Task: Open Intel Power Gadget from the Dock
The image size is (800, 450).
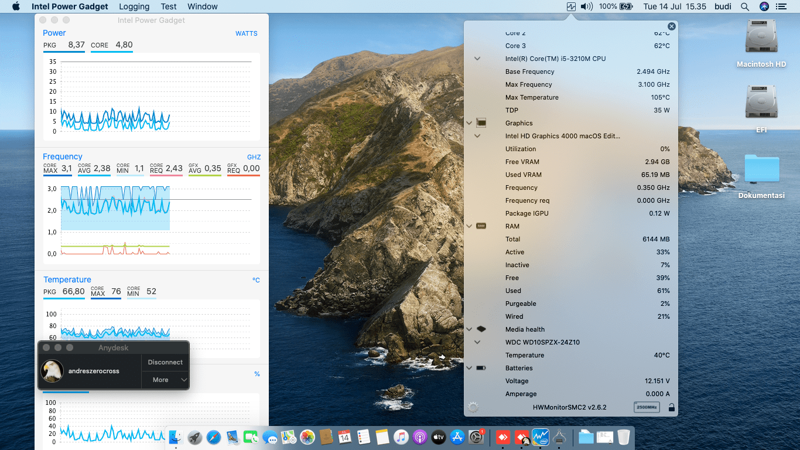Action: pyautogui.click(x=540, y=437)
